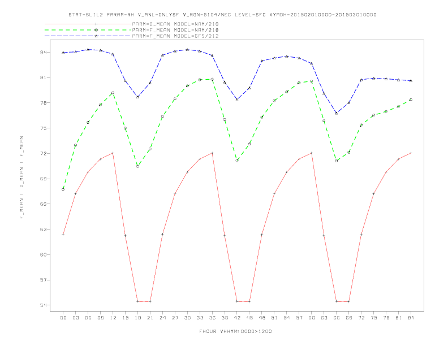Click x-axis forecast hour label 69

tap(349, 318)
